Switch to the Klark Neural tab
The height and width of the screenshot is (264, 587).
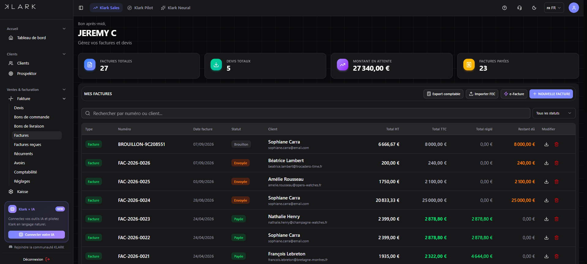(176, 8)
